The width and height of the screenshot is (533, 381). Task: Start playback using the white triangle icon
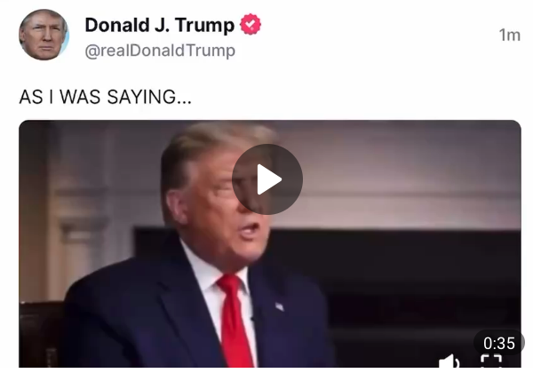pos(268,179)
